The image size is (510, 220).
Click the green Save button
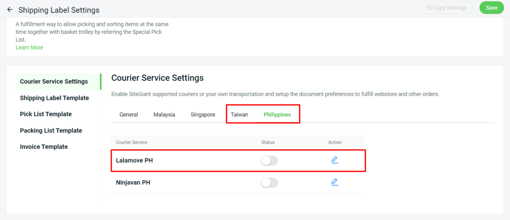[492, 7]
